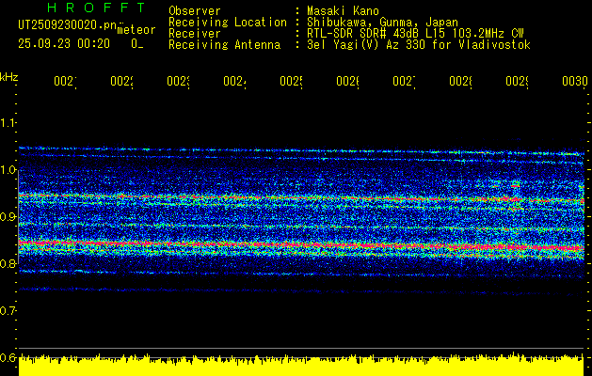Screen dimensions: 592x376
Task: Click the 0.6 kHz axis tick label
Action: click(8, 357)
